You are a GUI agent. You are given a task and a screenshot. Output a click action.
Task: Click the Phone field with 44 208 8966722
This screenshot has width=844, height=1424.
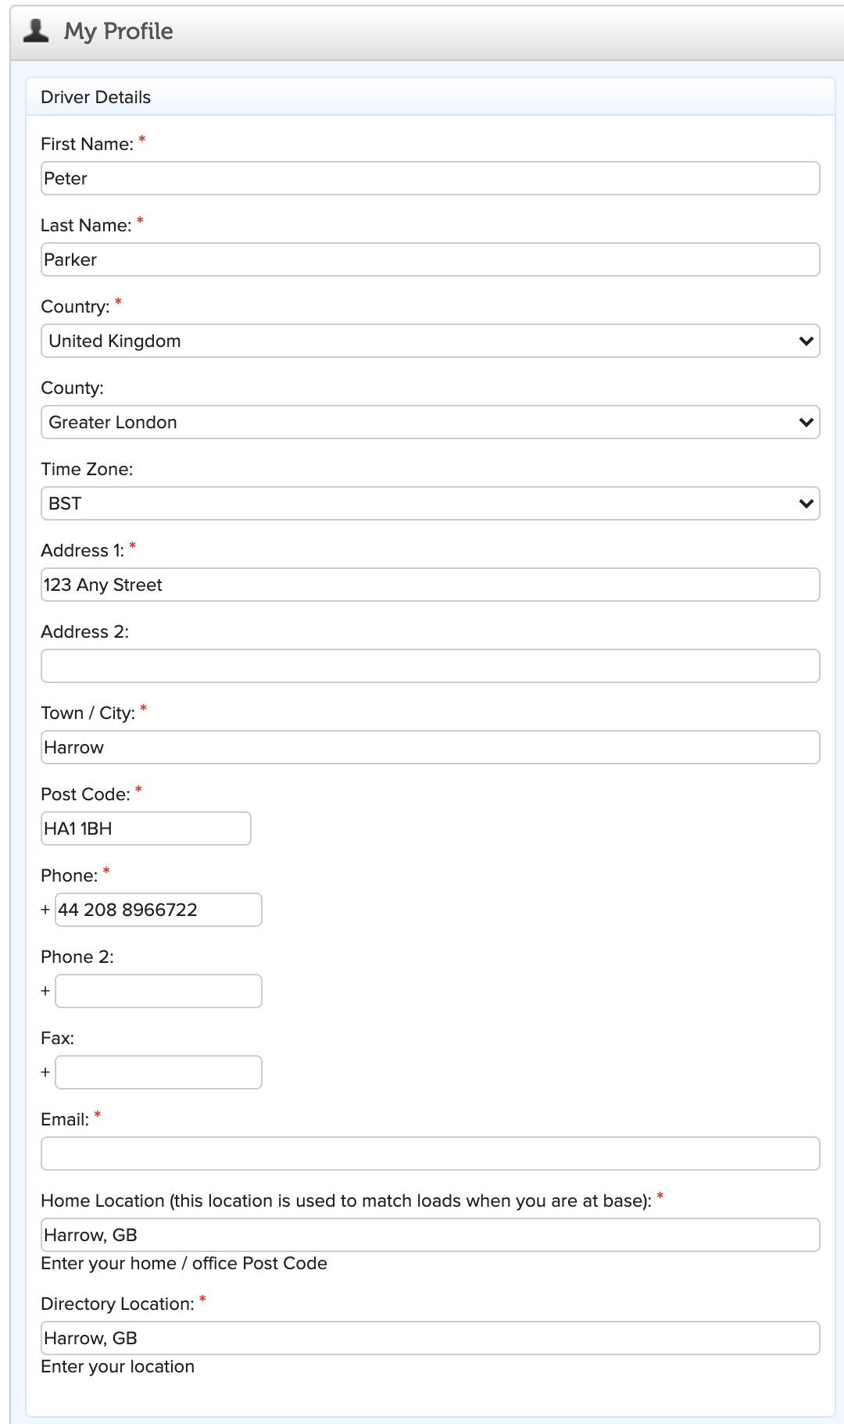point(159,910)
